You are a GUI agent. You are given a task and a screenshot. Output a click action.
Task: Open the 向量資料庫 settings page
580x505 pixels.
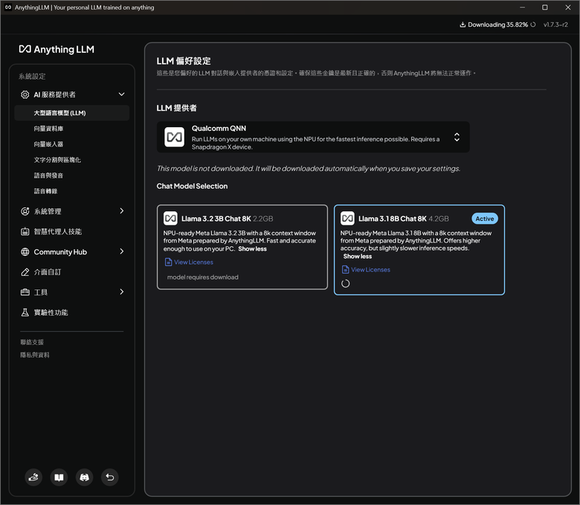click(x=48, y=129)
